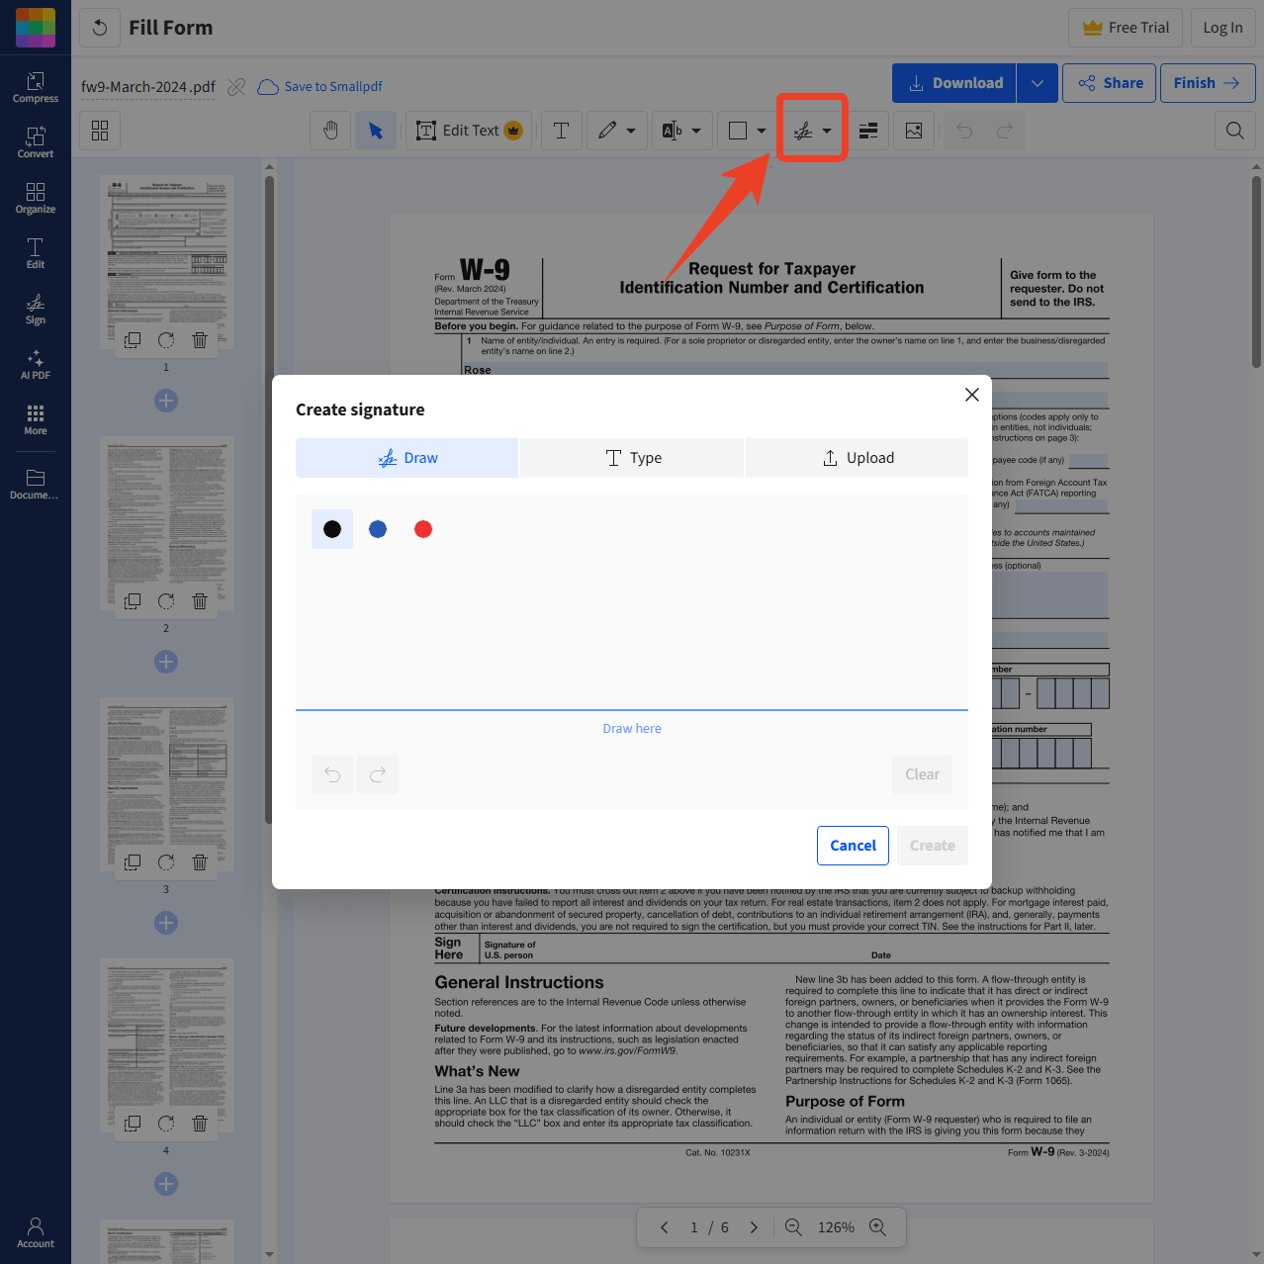Open pencil tool options dropdown
The image size is (1264, 1264).
[x=631, y=131]
